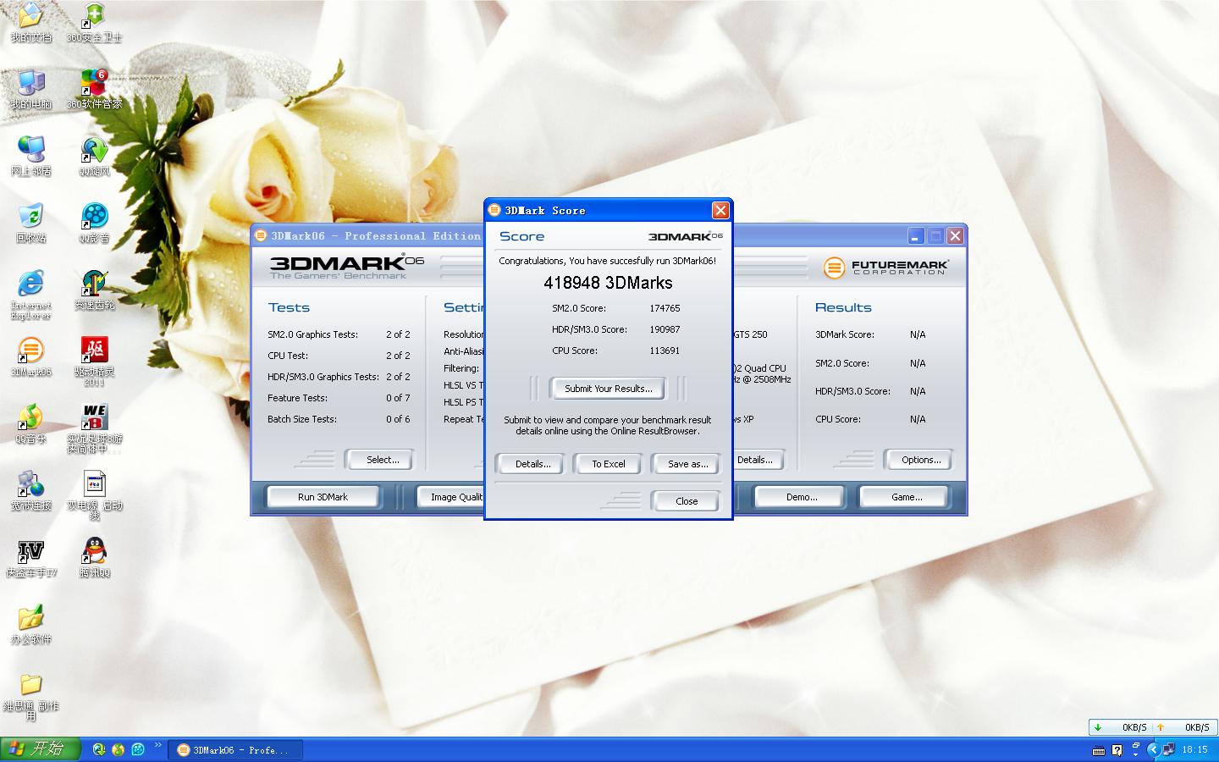Click the Image Quality button
Viewport: 1219px width, 762px height.
[452, 497]
